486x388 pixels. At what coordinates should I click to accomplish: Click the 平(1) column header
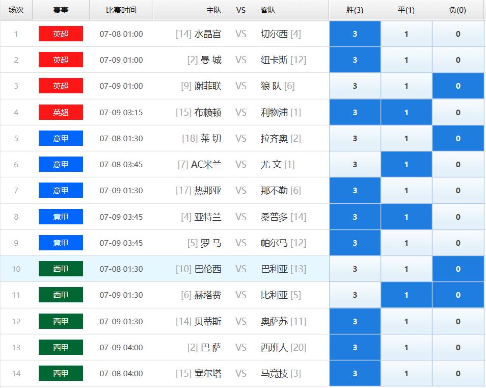pyautogui.click(x=406, y=10)
